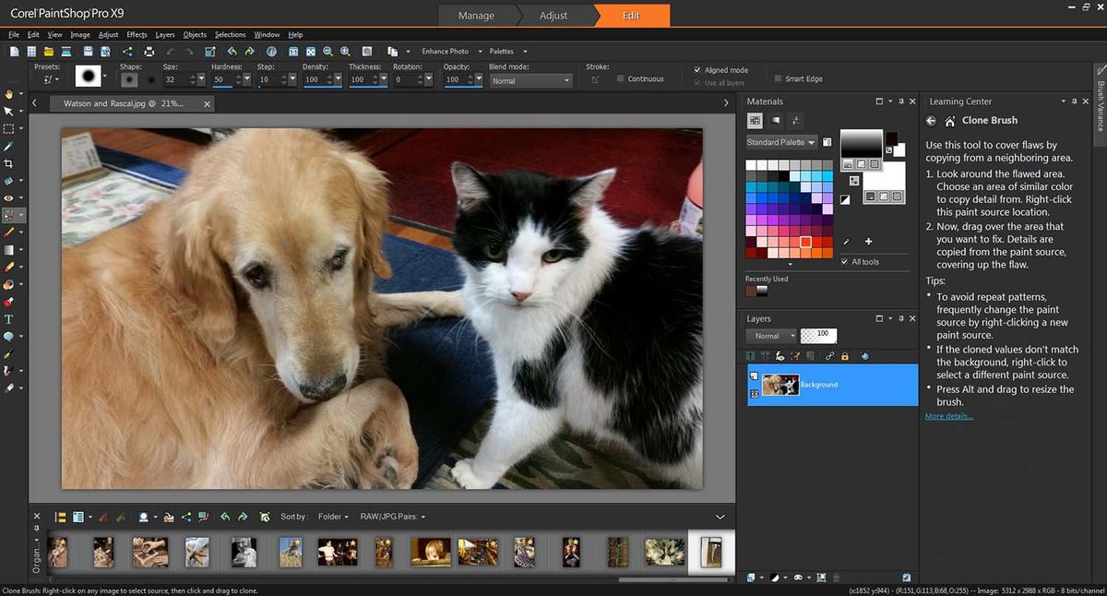Image resolution: width=1107 pixels, height=596 pixels.
Task: Click the More details link in Learning Center
Action: [946, 415]
